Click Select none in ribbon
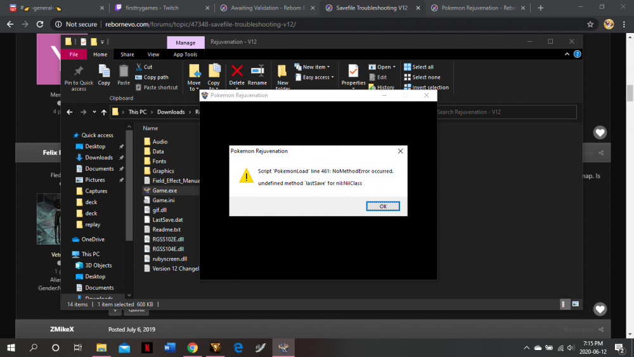This screenshot has height=357, width=634. point(422,77)
